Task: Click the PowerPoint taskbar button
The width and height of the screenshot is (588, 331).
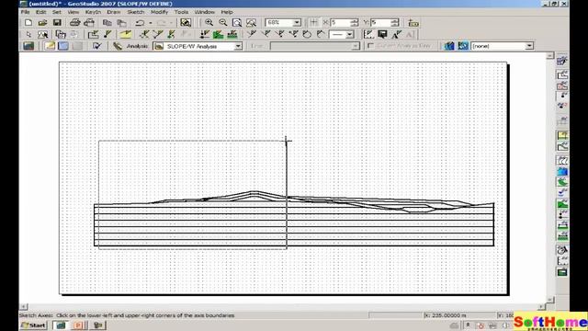Action: (79, 325)
